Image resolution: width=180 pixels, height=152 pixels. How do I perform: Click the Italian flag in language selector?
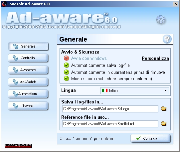105,90
